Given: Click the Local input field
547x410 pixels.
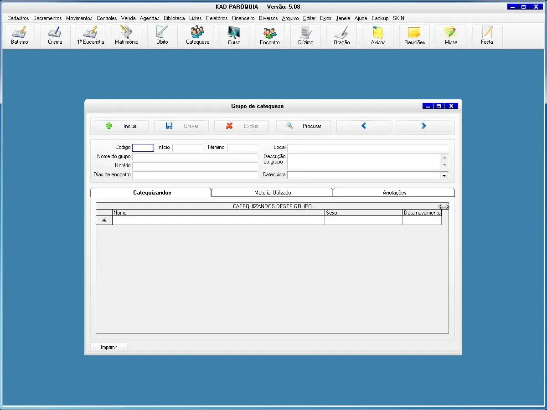Looking at the screenshot, I should coord(368,148).
